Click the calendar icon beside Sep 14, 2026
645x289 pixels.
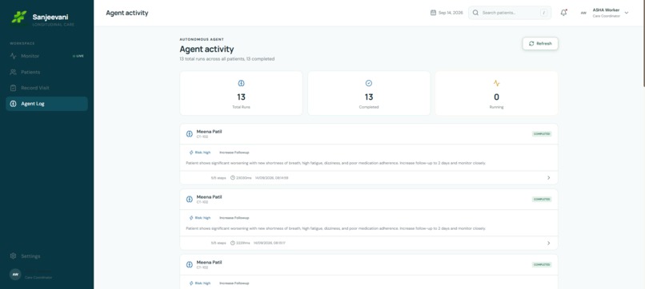[433, 13]
